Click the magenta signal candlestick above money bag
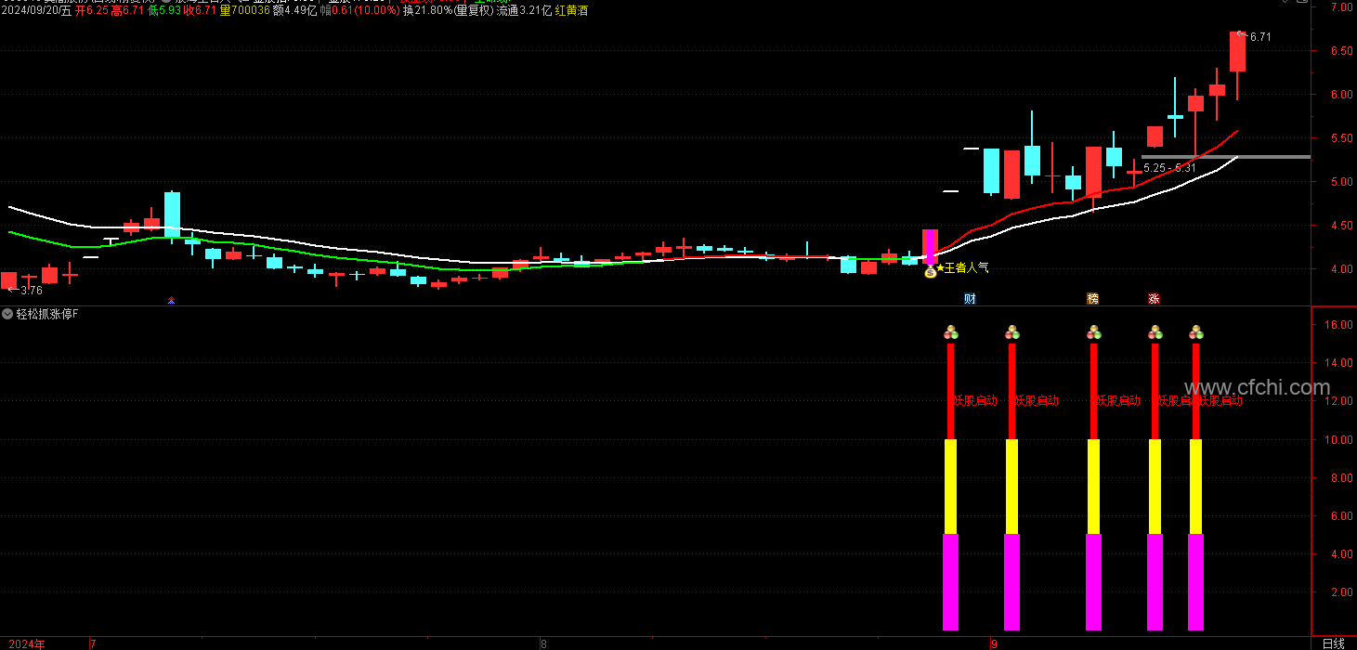1357x650 pixels. click(x=930, y=246)
